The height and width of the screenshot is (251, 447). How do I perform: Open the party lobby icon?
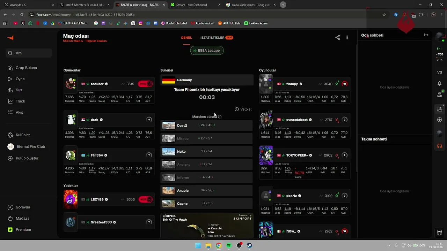click(440, 109)
